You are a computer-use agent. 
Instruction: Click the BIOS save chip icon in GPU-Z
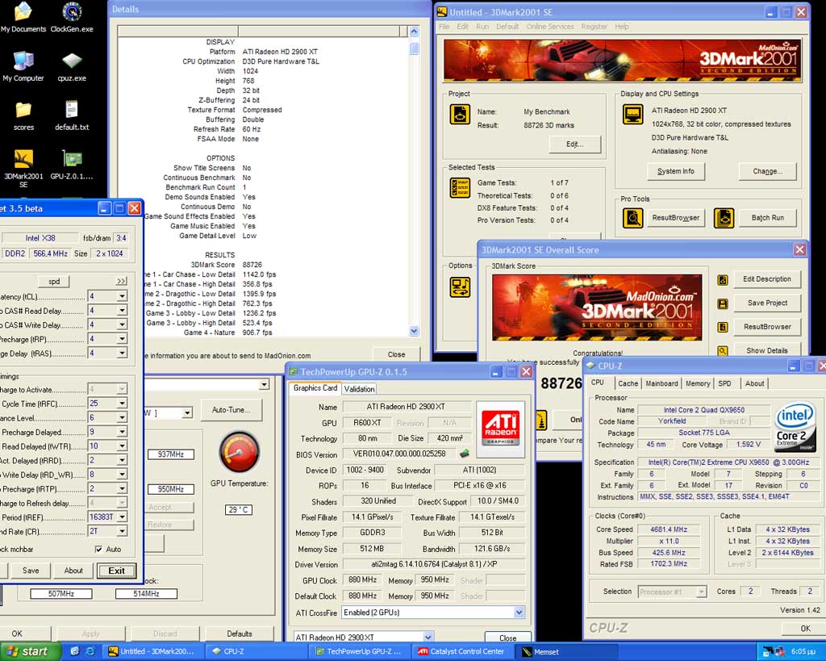tap(465, 454)
